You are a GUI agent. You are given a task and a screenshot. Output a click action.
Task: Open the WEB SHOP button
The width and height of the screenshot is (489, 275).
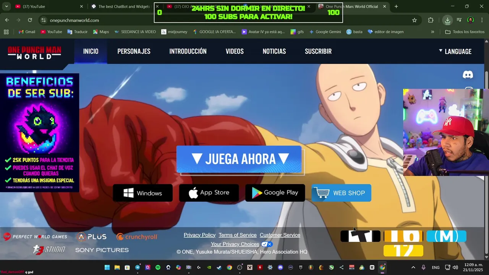(341, 193)
